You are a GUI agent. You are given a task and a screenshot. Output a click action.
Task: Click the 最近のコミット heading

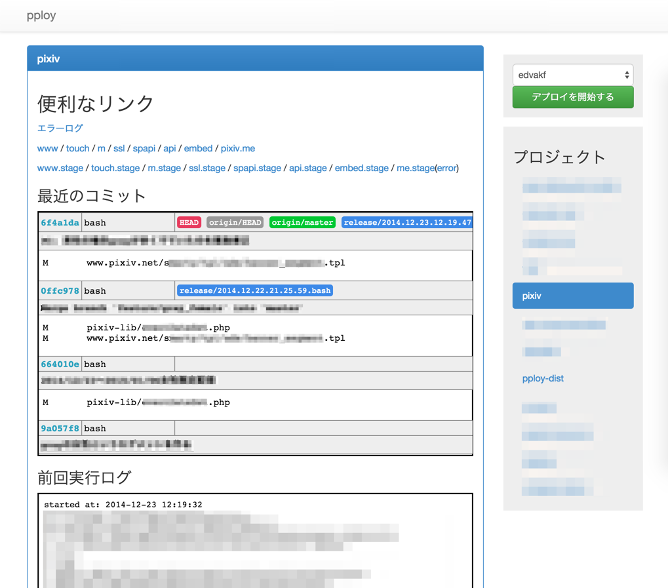(92, 196)
